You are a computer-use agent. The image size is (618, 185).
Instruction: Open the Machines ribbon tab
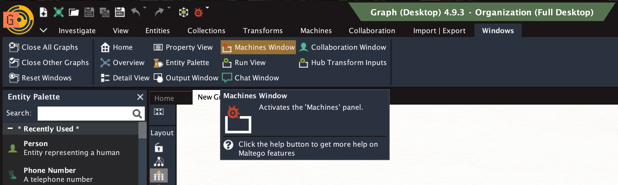tap(316, 31)
